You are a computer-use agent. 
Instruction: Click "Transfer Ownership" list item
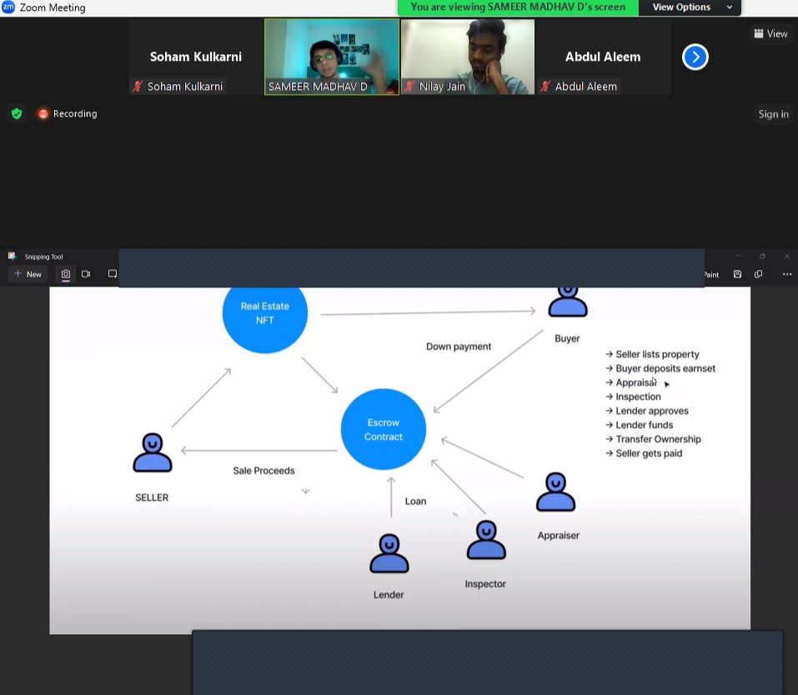(x=654, y=439)
